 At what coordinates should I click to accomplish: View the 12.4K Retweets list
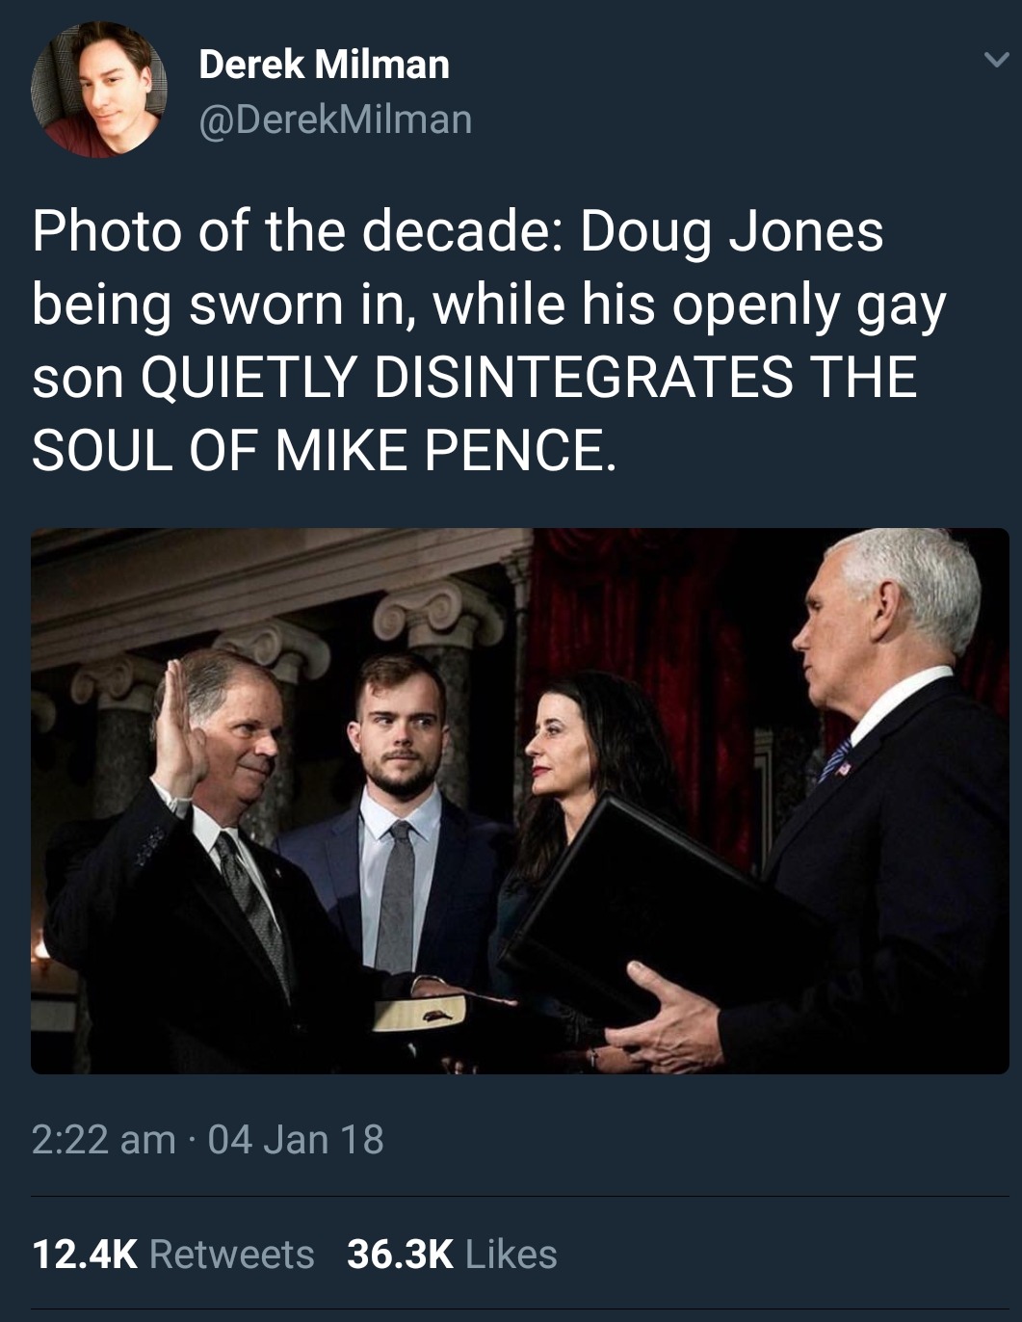[x=173, y=1254]
